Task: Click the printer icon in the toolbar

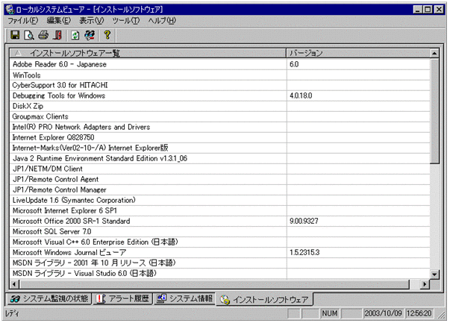Action: pyautogui.click(x=43, y=35)
